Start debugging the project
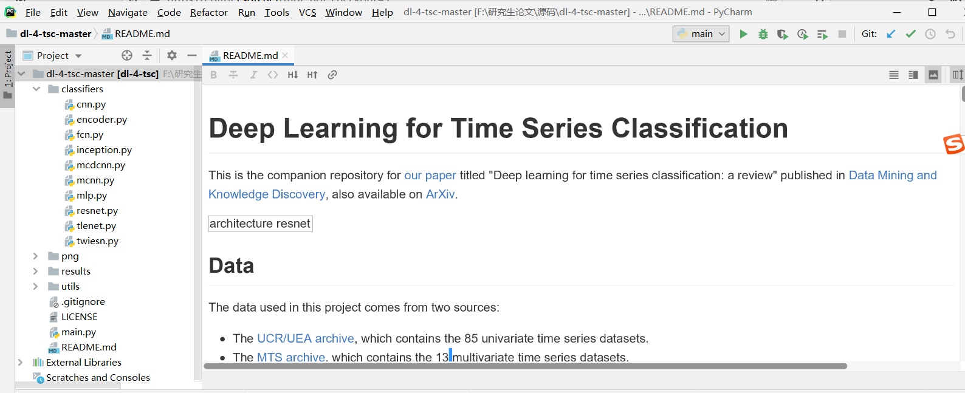965x393 pixels. 763,33
